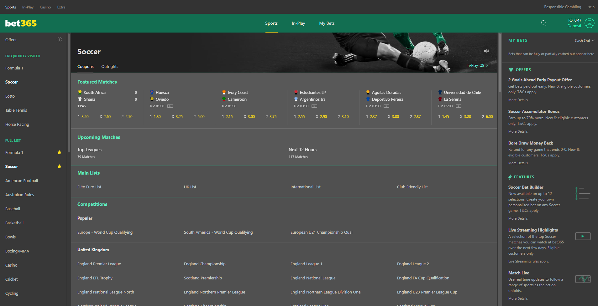Click the Offers star icon in right panel
Viewport: 598px width, 306px height.
pyautogui.click(x=511, y=69)
